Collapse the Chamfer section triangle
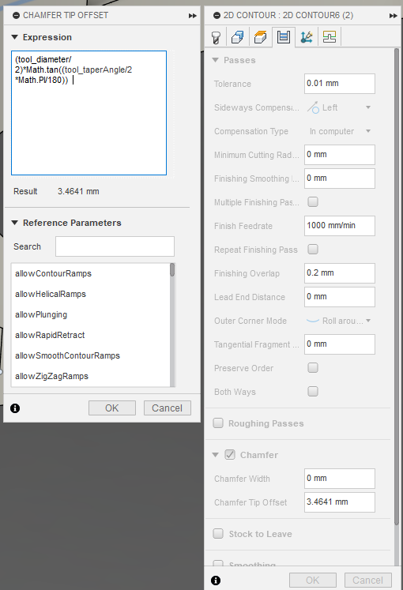The width and height of the screenshot is (403, 590). [x=215, y=455]
